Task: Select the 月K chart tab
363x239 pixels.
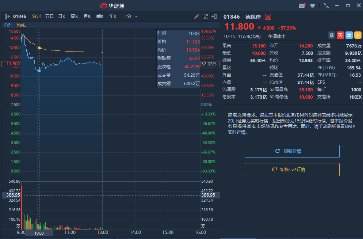Action: 87,16
